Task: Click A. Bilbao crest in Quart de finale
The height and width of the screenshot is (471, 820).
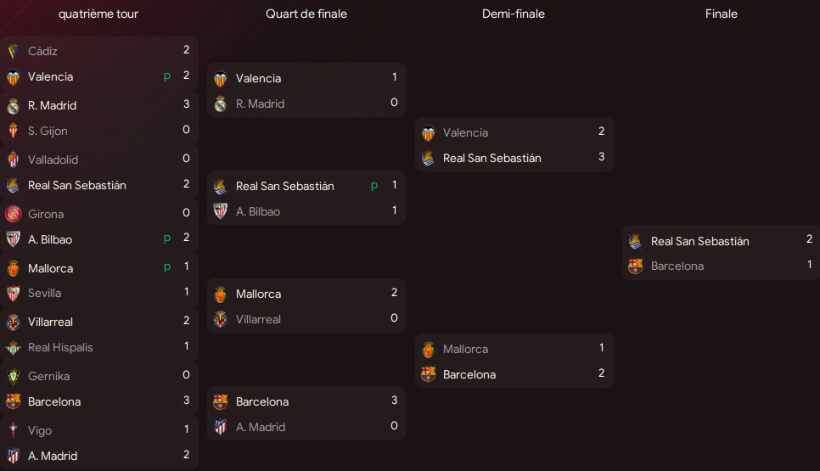Action: point(221,211)
